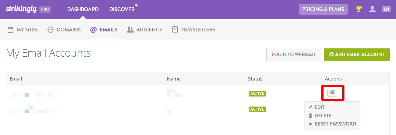The image size is (396, 135).
Task: Open the Newsletters tab
Action: (194, 30)
